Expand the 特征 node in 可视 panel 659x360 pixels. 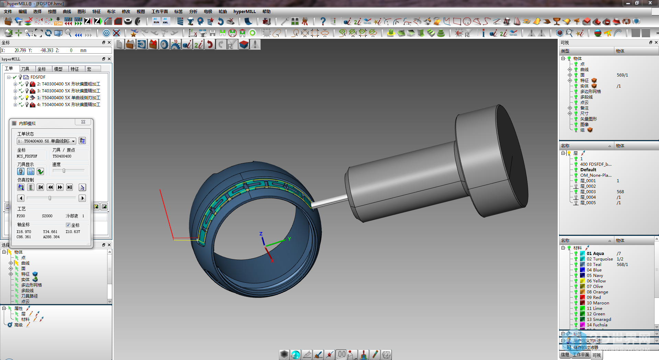click(570, 81)
